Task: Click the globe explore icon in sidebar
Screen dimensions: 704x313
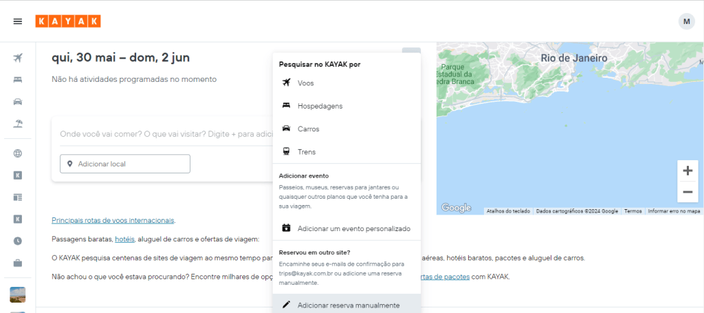Action: coord(17,153)
